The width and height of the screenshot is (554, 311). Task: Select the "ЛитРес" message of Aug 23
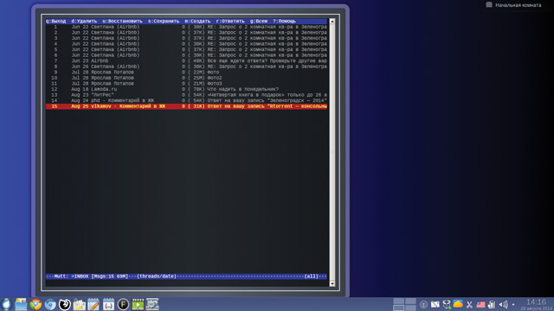(x=186, y=94)
